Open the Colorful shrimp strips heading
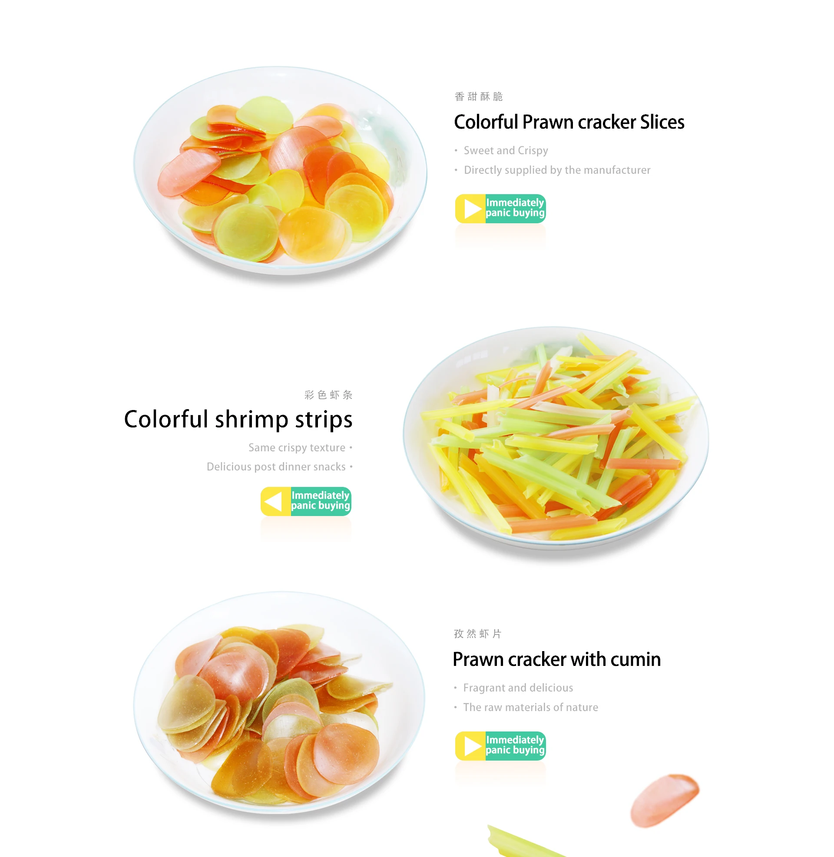The width and height of the screenshot is (834, 857). point(238,419)
